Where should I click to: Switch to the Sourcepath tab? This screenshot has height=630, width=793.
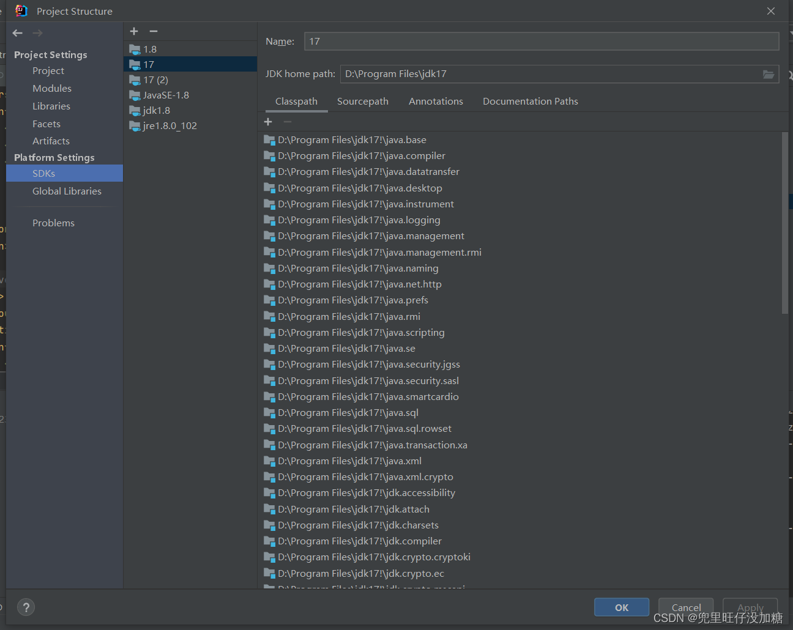[x=363, y=102]
